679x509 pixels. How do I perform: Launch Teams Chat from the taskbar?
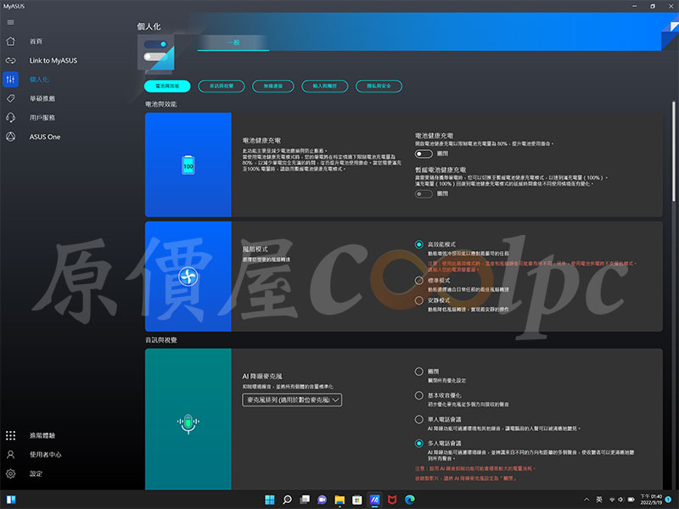[322, 500]
